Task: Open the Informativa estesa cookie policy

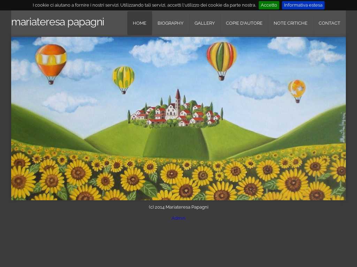Action: (303, 5)
